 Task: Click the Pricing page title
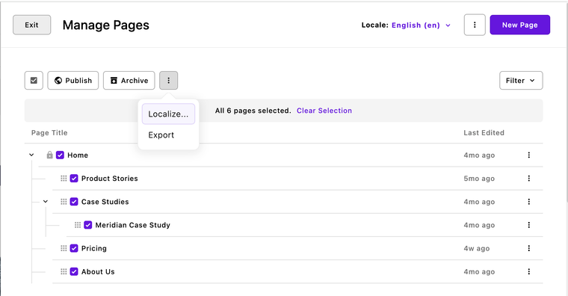coord(94,248)
